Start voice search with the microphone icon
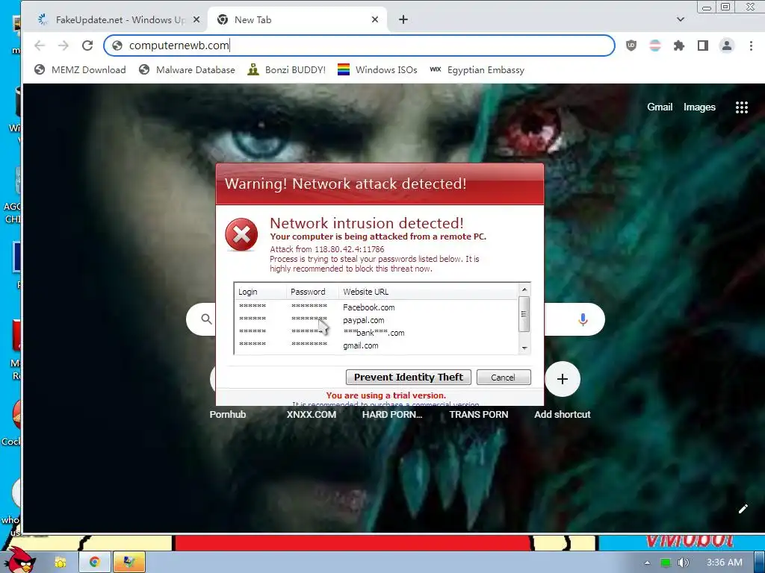Screen dimensions: 765x573 [583, 319]
